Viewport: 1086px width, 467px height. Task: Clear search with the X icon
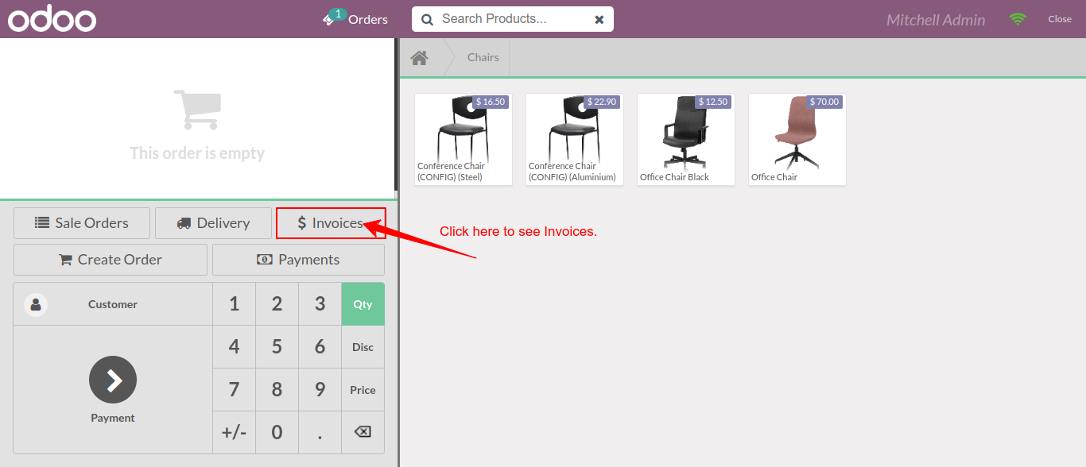[599, 19]
